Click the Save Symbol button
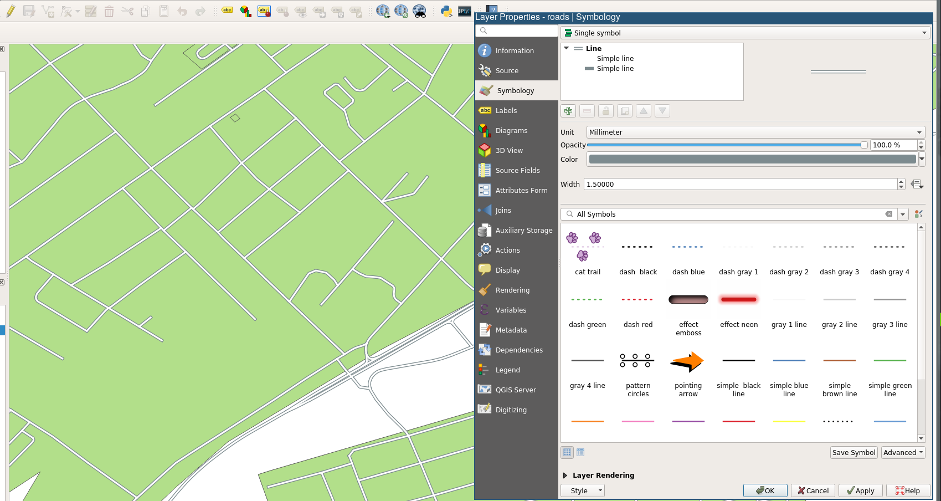The image size is (941, 501). click(x=853, y=452)
